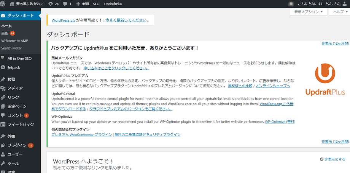Viewport: 350px width, 173px height.
Task: Click the plus icon for 新規
Action: tap(78, 4)
